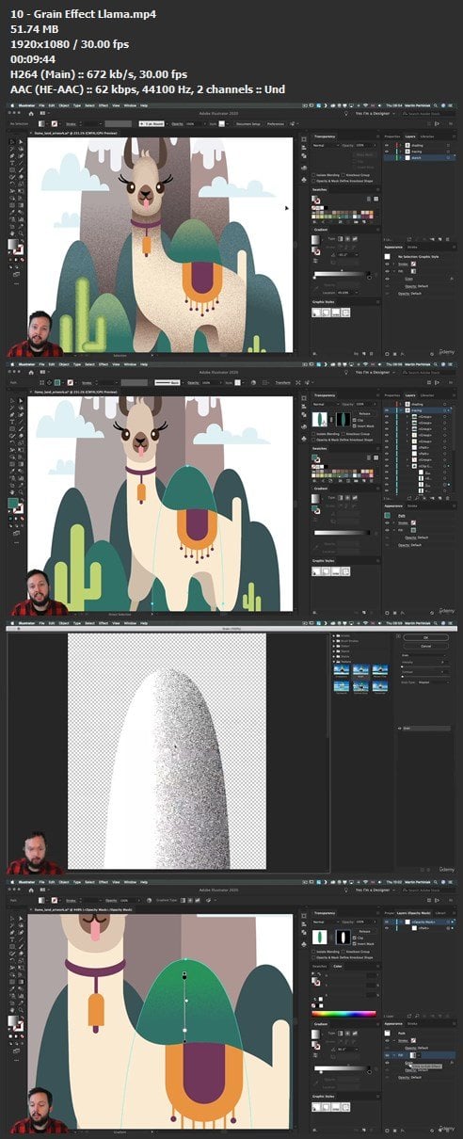463x1139 pixels.
Task: Toggle visibility of the shading layer
Action: [387, 146]
